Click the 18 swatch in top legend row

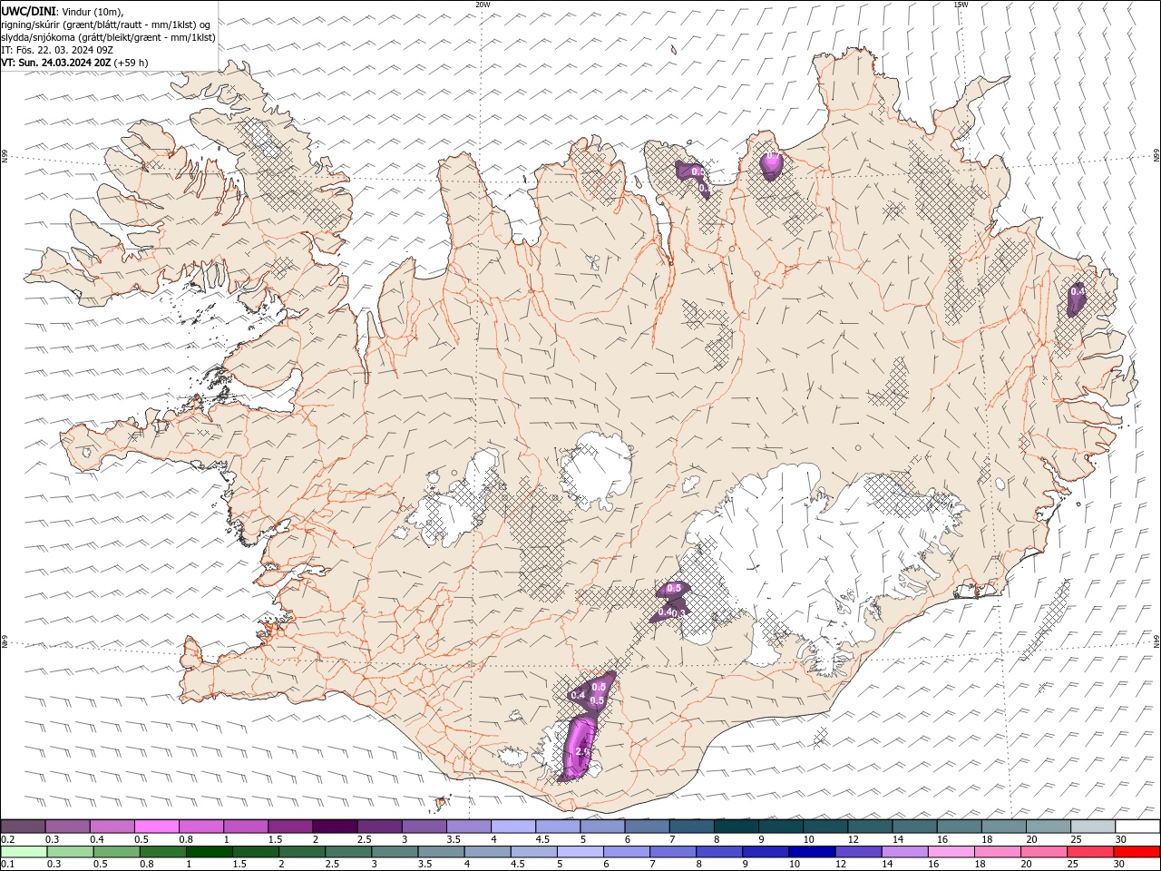[x=1003, y=827]
